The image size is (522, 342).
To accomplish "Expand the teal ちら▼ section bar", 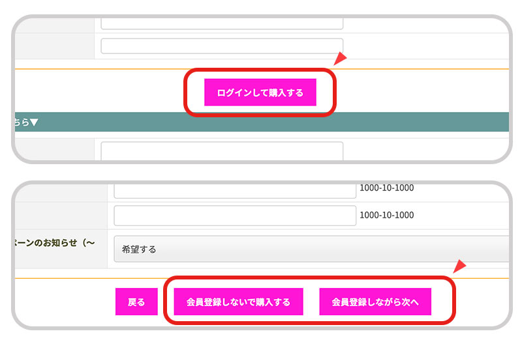I will 261,122.
